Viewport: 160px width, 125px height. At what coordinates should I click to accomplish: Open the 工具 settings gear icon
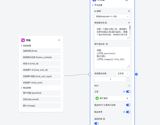(x=124, y=92)
